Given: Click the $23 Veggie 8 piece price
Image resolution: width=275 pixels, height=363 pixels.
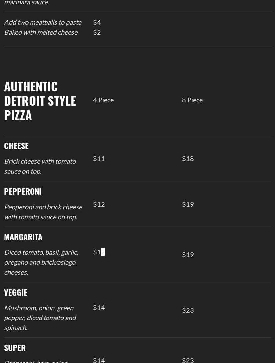Looking at the screenshot, I should pyautogui.click(x=188, y=310).
